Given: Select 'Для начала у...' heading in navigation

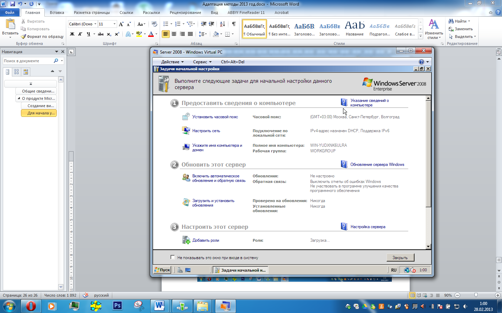Looking at the screenshot, I should pos(39,113).
